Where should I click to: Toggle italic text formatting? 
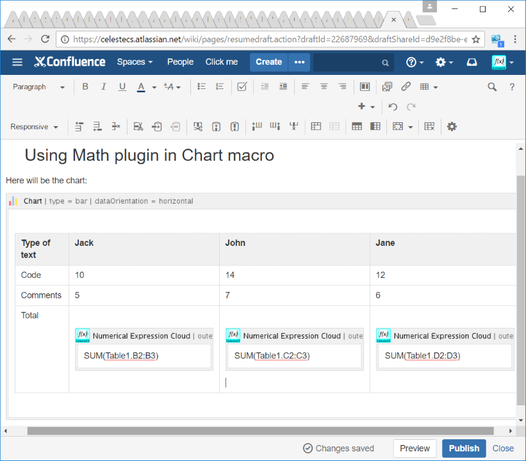104,87
